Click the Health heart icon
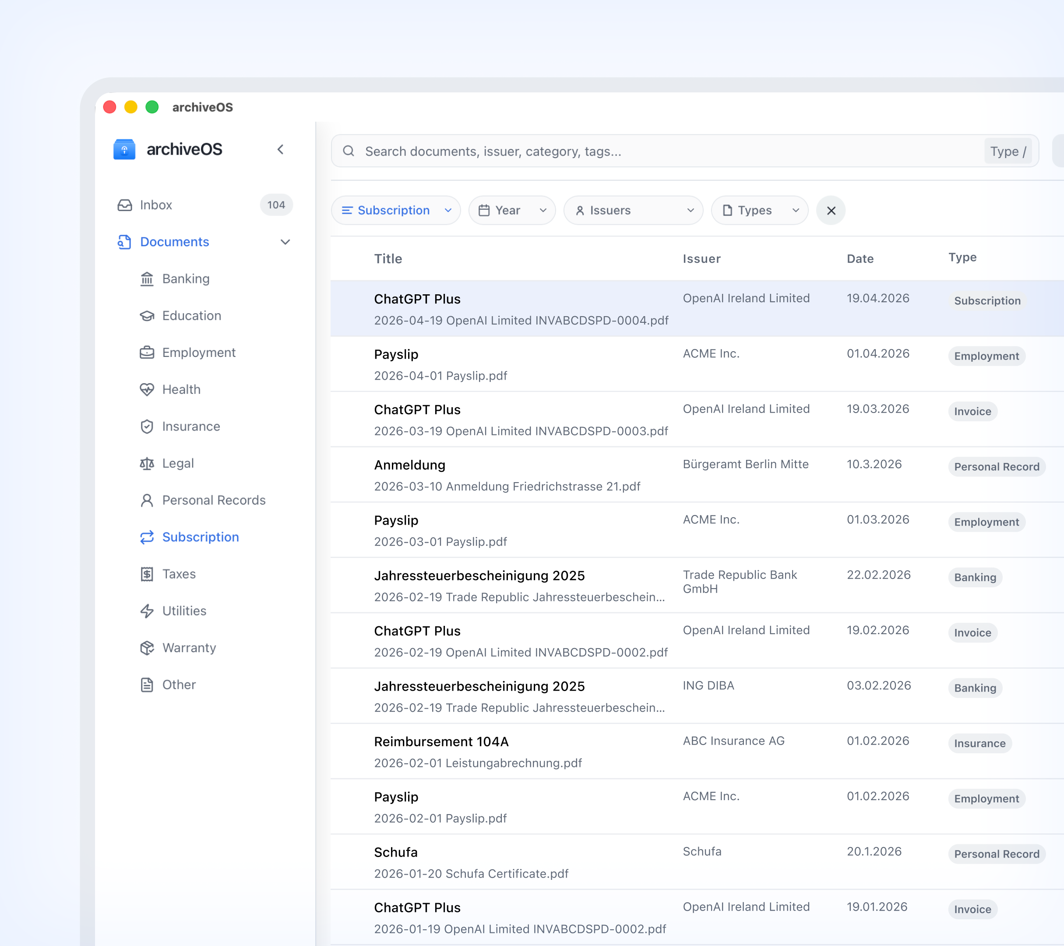The width and height of the screenshot is (1064, 946). click(x=147, y=389)
